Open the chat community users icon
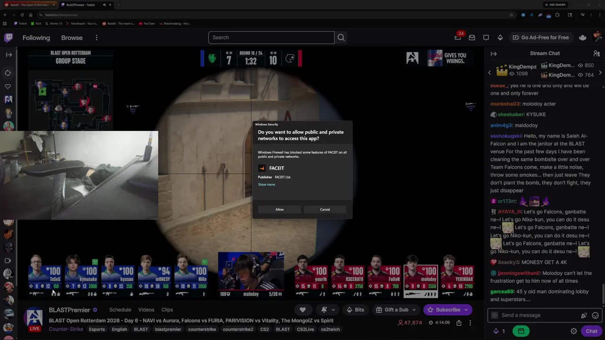The height and width of the screenshot is (340, 605). coord(596,54)
